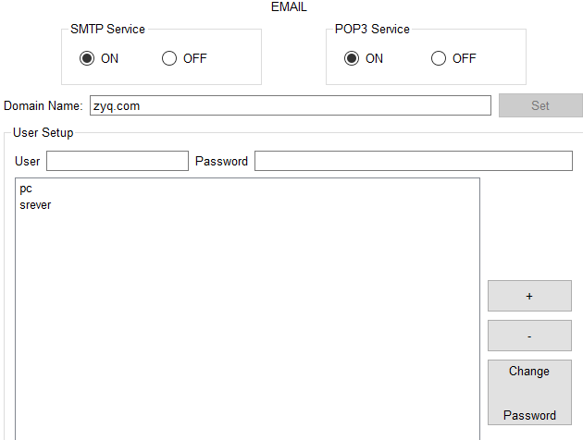This screenshot has width=583, height=440.
Task: Click the Domain Name label
Action: coord(43,106)
